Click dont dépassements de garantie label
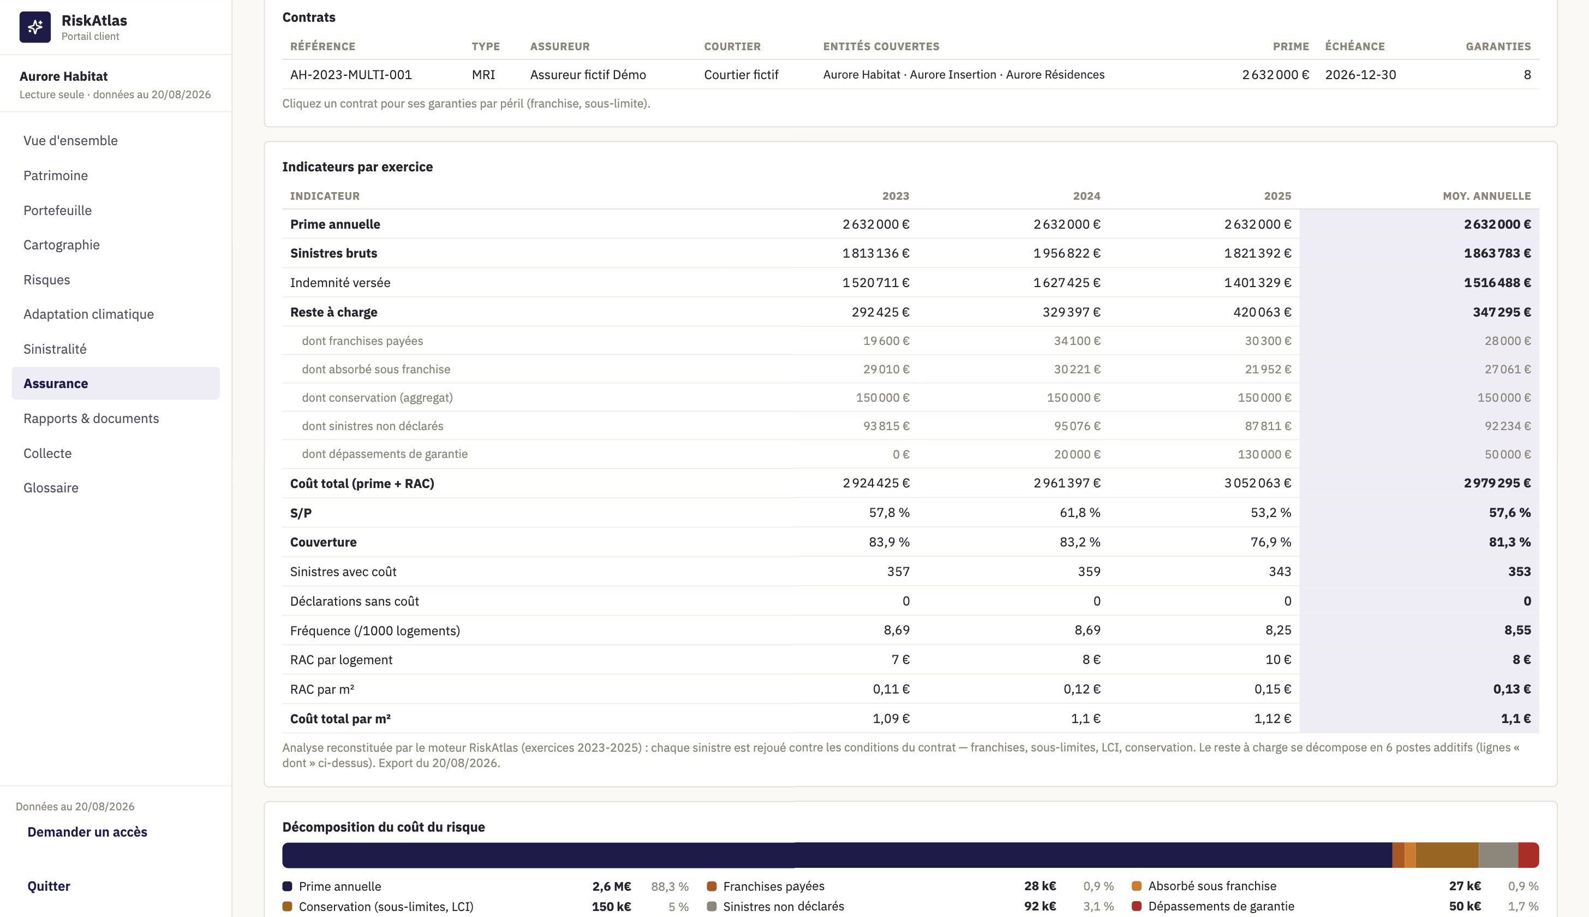 coord(385,454)
